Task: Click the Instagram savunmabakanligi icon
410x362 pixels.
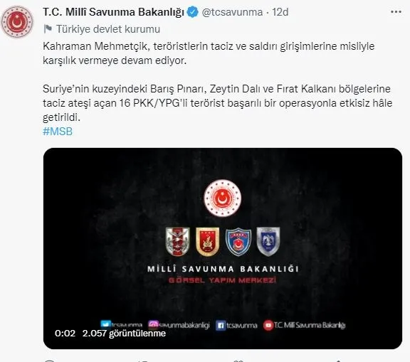Action: click(153, 324)
